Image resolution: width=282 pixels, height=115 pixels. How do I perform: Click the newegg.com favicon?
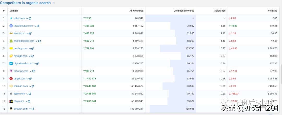[11, 56]
